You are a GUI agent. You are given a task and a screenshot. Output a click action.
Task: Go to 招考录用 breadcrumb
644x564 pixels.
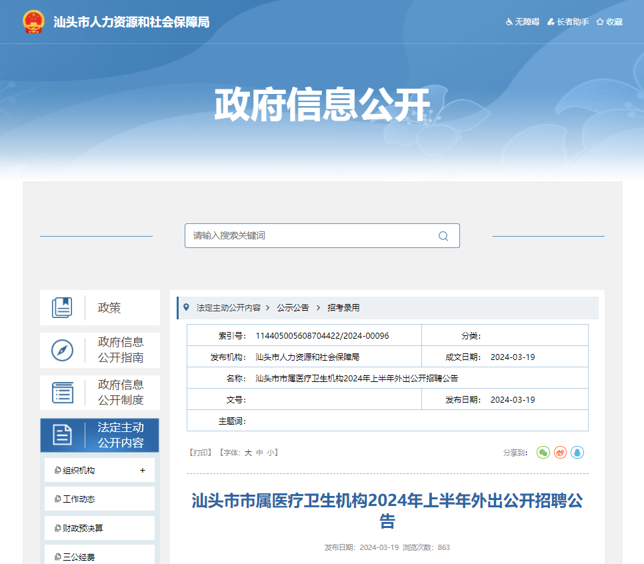(x=343, y=308)
